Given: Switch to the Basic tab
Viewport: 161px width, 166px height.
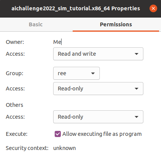Looking at the screenshot, I should coord(36,24).
